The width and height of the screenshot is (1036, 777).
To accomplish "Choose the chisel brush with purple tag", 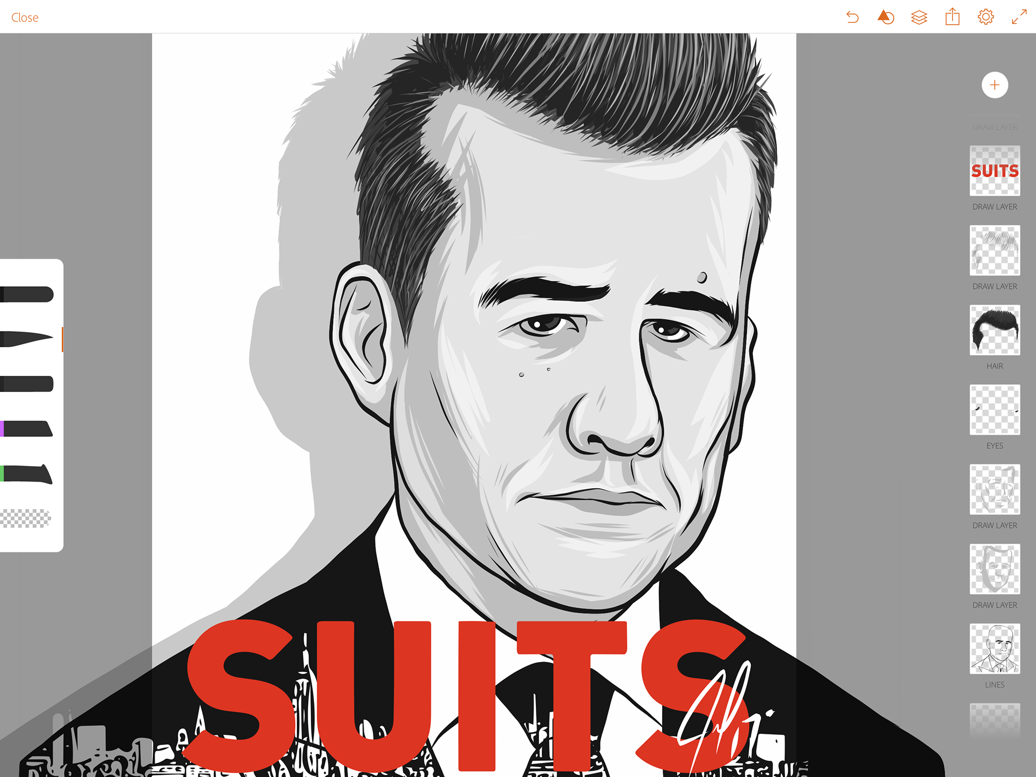I will pyautogui.click(x=27, y=429).
